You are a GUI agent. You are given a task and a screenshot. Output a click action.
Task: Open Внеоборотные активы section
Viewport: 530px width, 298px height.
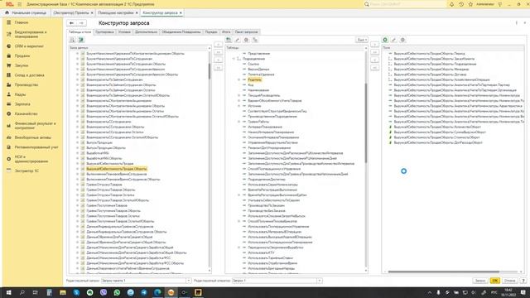pos(33,137)
